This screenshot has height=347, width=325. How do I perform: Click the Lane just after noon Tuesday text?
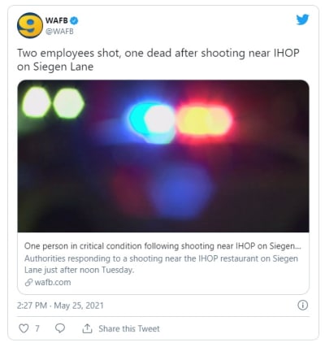click(79, 270)
